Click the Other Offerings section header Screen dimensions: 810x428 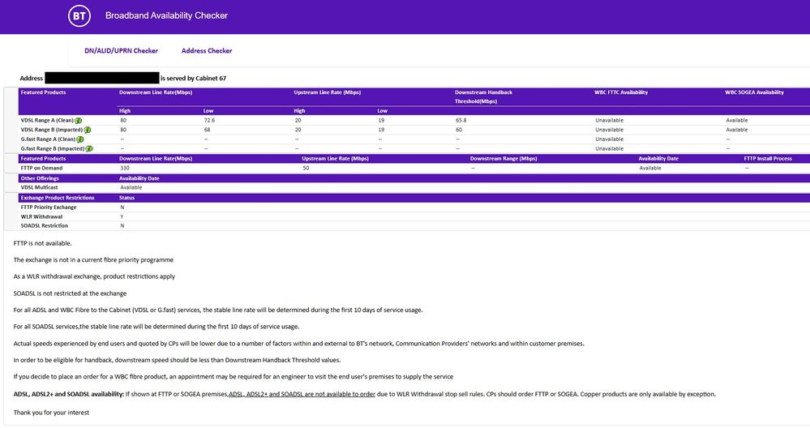point(40,178)
